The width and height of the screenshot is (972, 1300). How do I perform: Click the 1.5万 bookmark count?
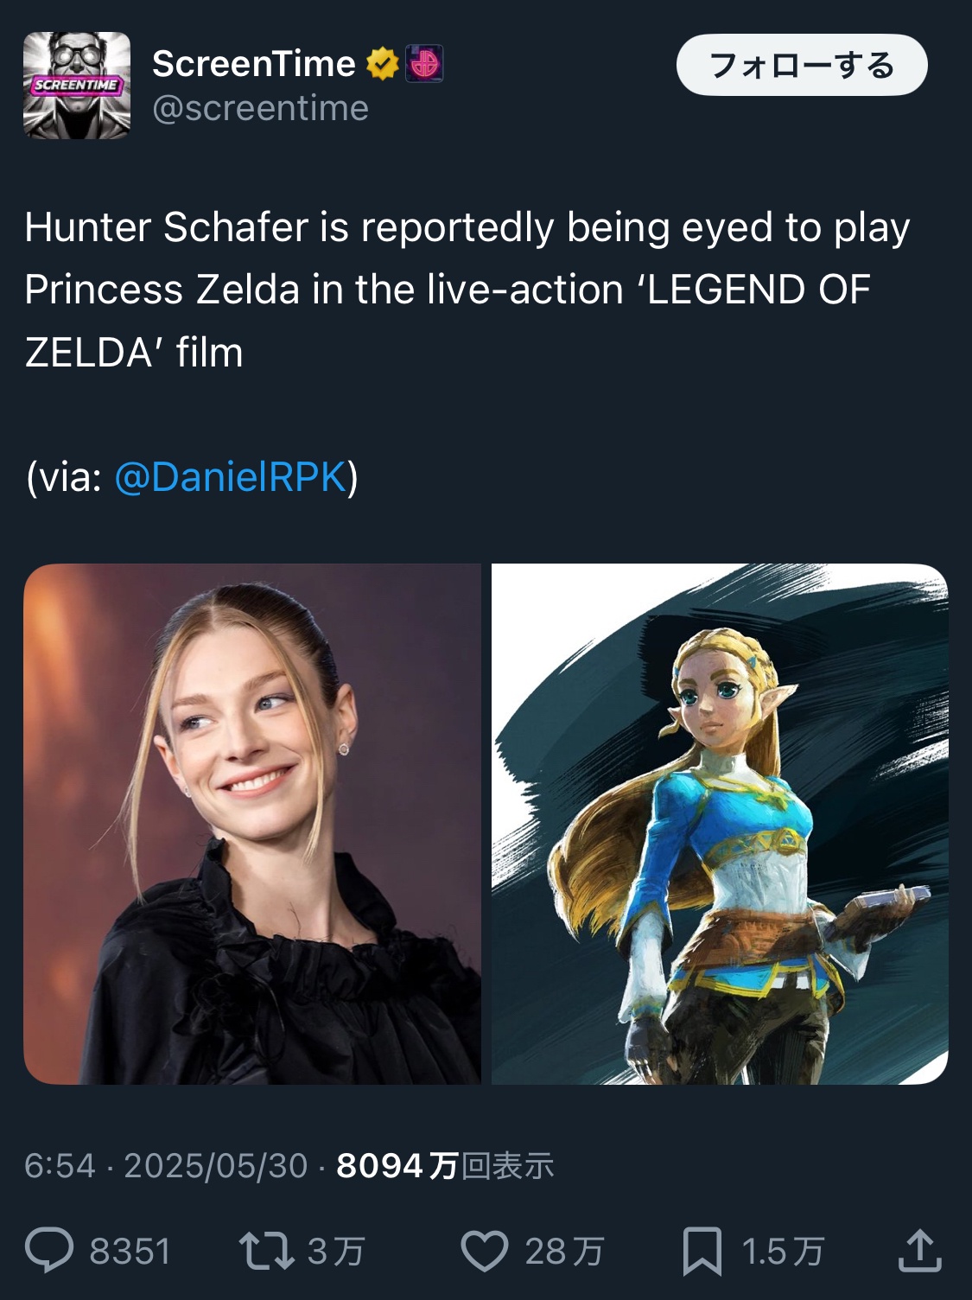(783, 1252)
